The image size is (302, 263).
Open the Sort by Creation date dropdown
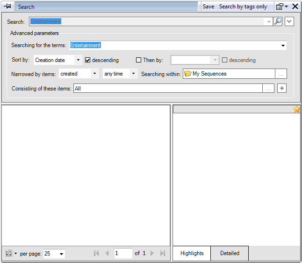pos(78,60)
